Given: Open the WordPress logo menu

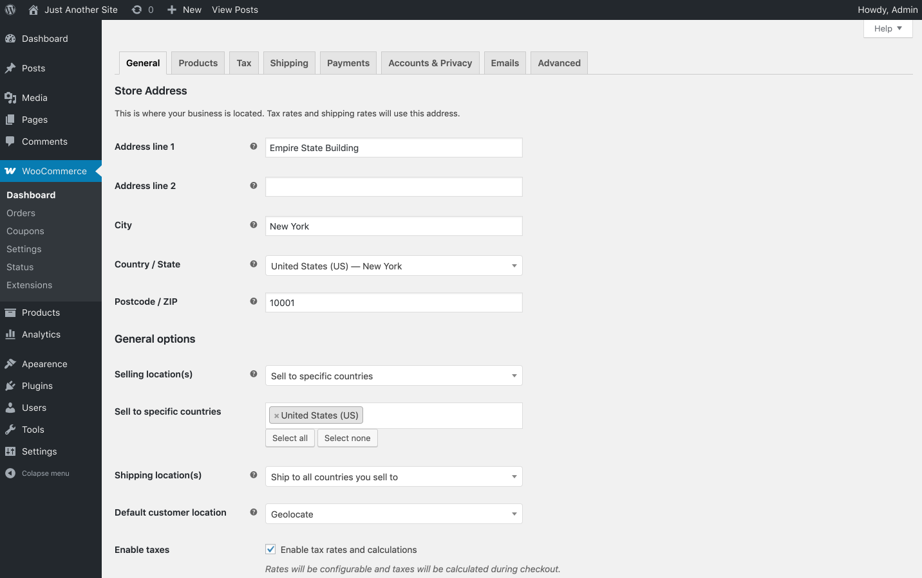Looking at the screenshot, I should 10,10.
